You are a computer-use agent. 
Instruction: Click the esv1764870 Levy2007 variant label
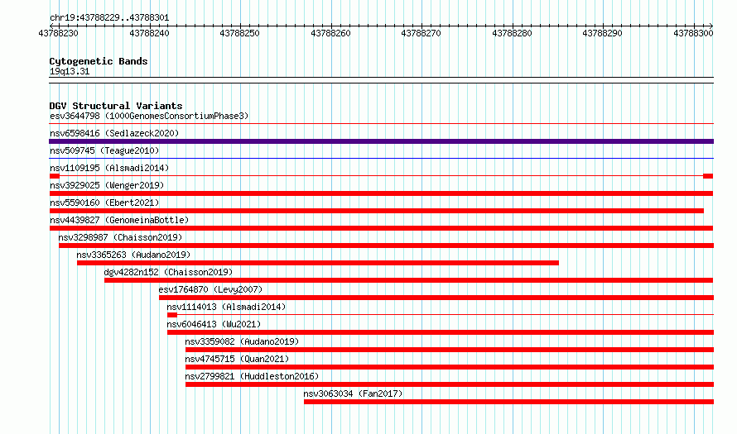(x=210, y=289)
